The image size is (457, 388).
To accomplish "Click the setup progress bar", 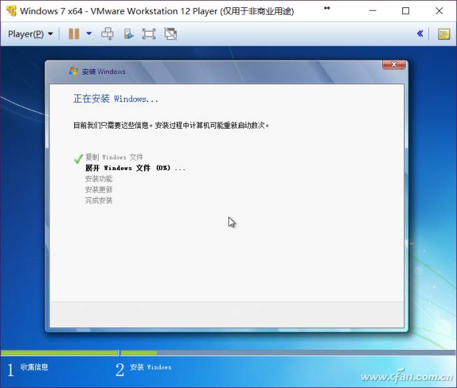I will tap(228, 353).
